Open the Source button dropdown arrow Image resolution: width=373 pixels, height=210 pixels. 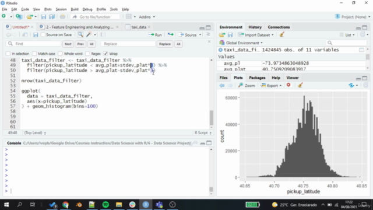click(200, 35)
